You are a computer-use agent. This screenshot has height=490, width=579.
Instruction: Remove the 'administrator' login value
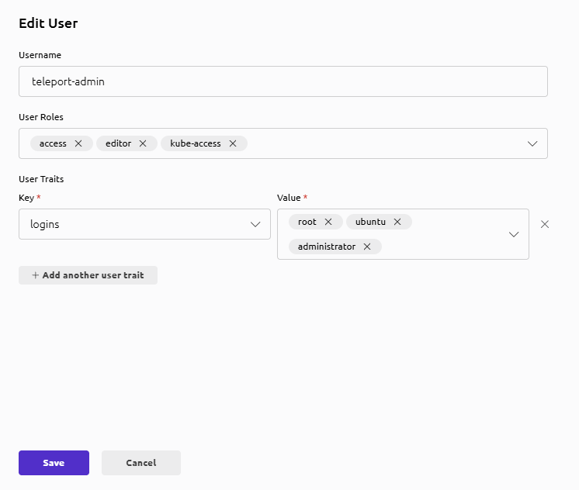coord(367,247)
